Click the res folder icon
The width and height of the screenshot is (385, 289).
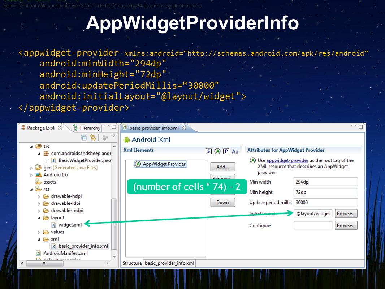click(x=38, y=189)
